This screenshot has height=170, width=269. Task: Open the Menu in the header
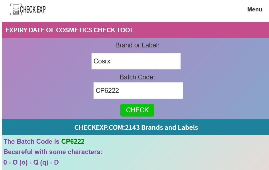pos(254,9)
